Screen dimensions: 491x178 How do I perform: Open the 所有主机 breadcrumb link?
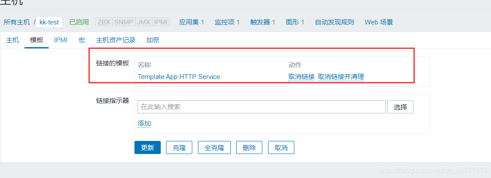(17, 22)
